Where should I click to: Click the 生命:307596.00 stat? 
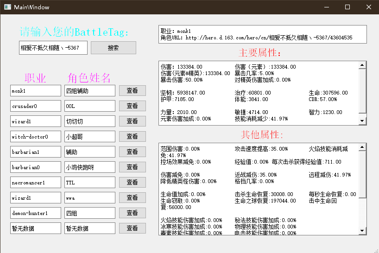pos(328,93)
